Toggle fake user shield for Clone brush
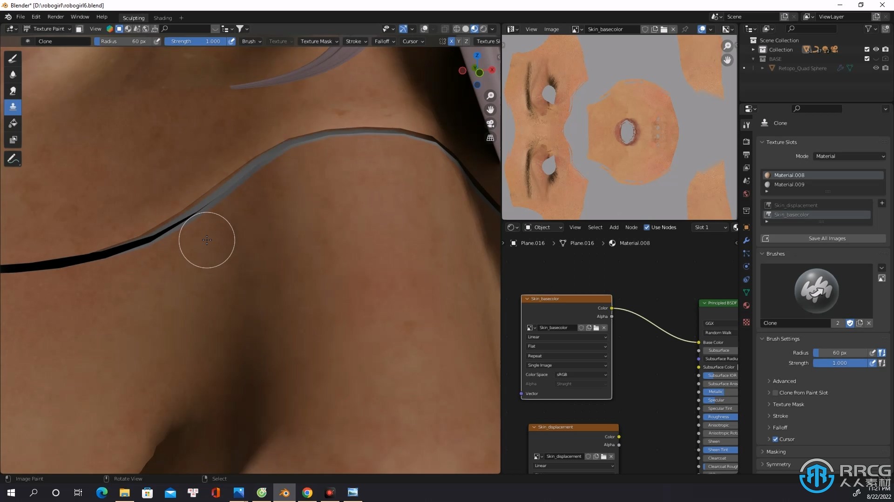Viewport: 894px width, 502px height. point(850,323)
